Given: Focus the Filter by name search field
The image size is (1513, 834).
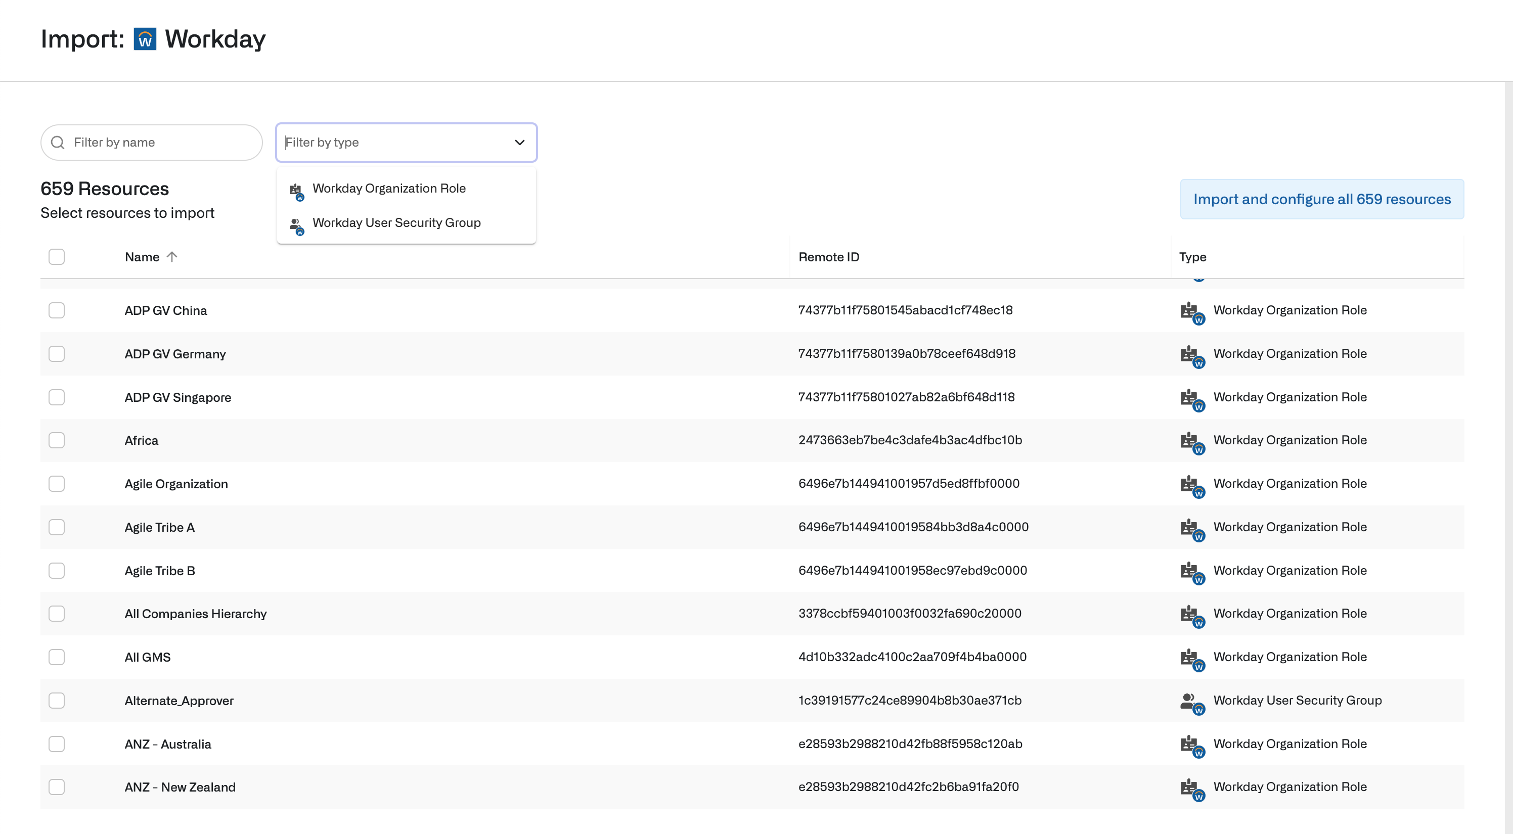Looking at the screenshot, I should [x=159, y=143].
